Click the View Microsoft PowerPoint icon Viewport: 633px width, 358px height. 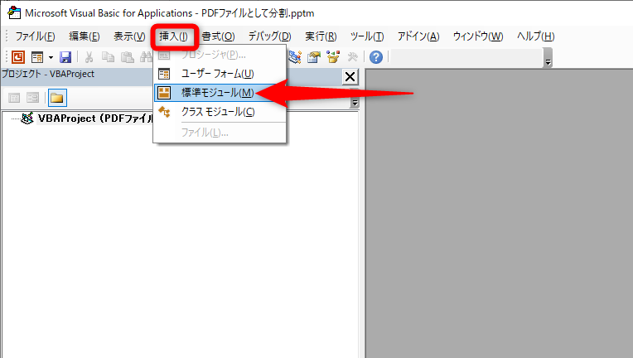coord(18,57)
